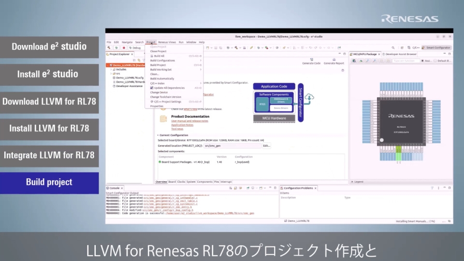Screen dimensions: 464x261
Task: Switch to the C/C++ perspective
Action: (x=413, y=48)
